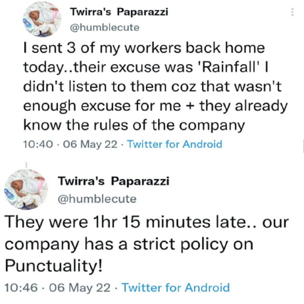Click the @humblecute handle on the first tweet
The image size is (304, 304).
(x=104, y=28)
